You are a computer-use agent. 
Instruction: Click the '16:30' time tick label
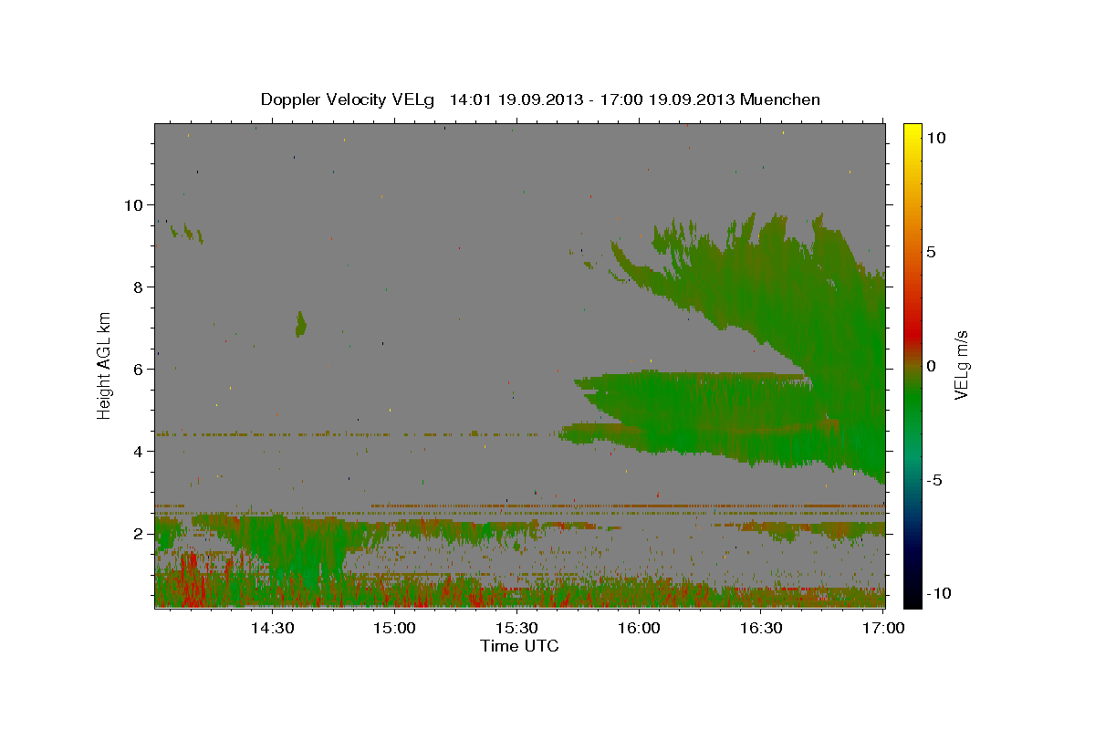tap(762, 628)
